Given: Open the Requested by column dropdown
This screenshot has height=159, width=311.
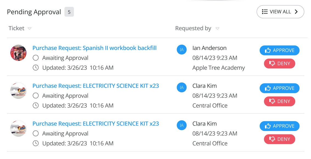Looking at the screenshot, I should [x=217, y=28].
